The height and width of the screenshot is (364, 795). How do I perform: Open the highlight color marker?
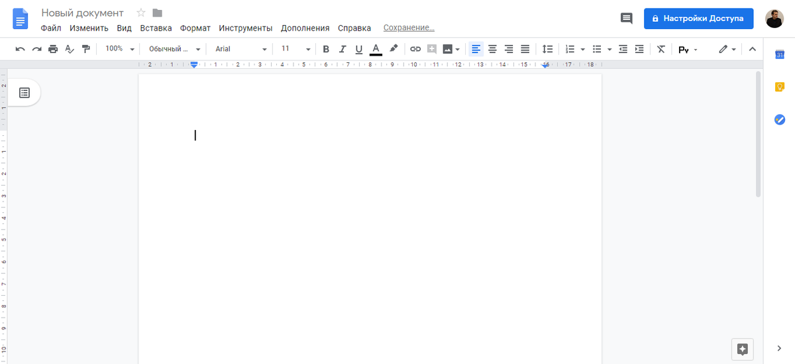click(394, 49)
